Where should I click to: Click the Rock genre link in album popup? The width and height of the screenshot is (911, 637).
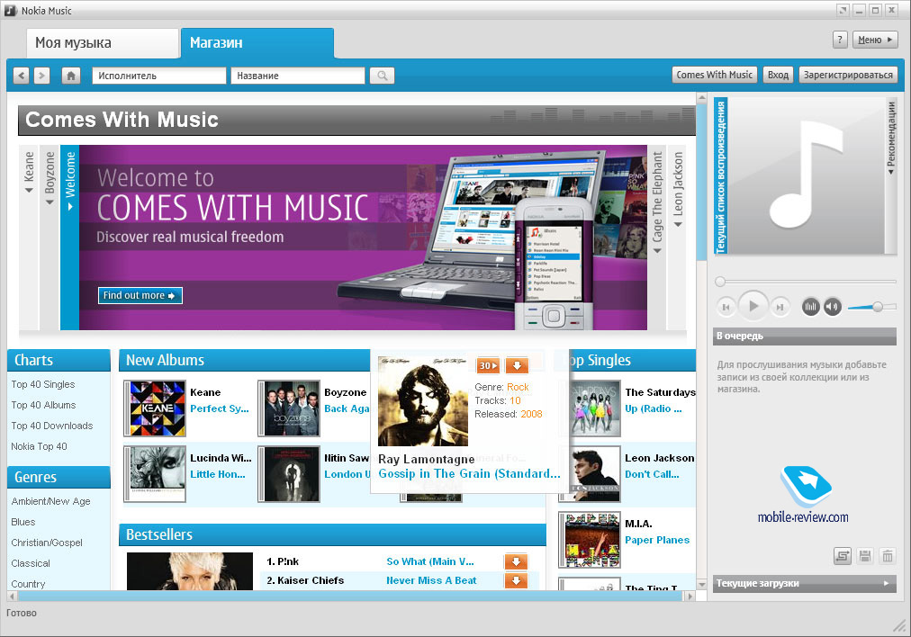[x=518, y=387]
